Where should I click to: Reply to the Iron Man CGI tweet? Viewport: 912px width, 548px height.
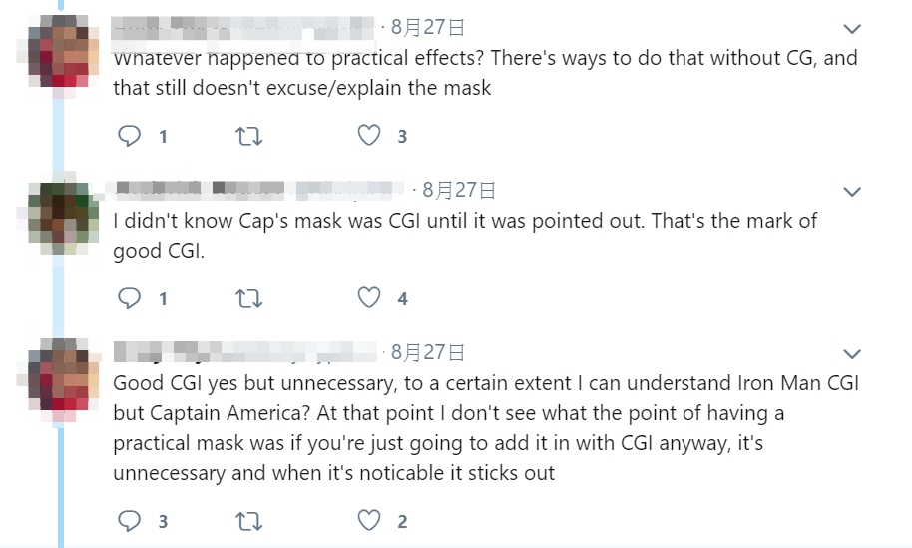pos(130,521)
